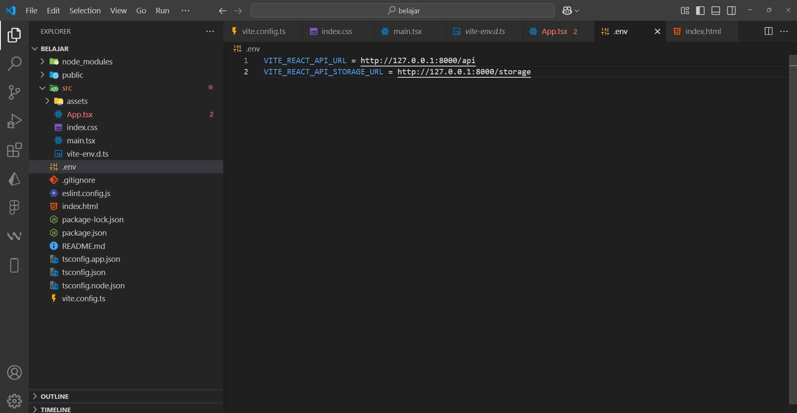Click the editor vertical scrollbar
This screenshot has width=797, height=413.
793,229
